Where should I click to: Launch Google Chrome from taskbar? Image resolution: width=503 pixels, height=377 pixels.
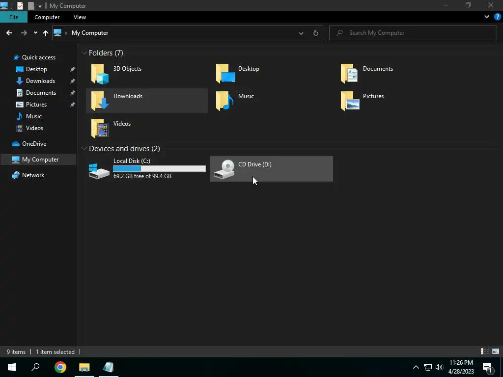point(60,367)
